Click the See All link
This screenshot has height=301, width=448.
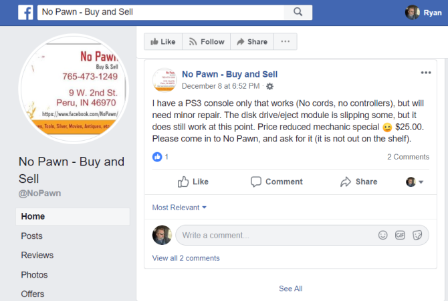[290, 288]
